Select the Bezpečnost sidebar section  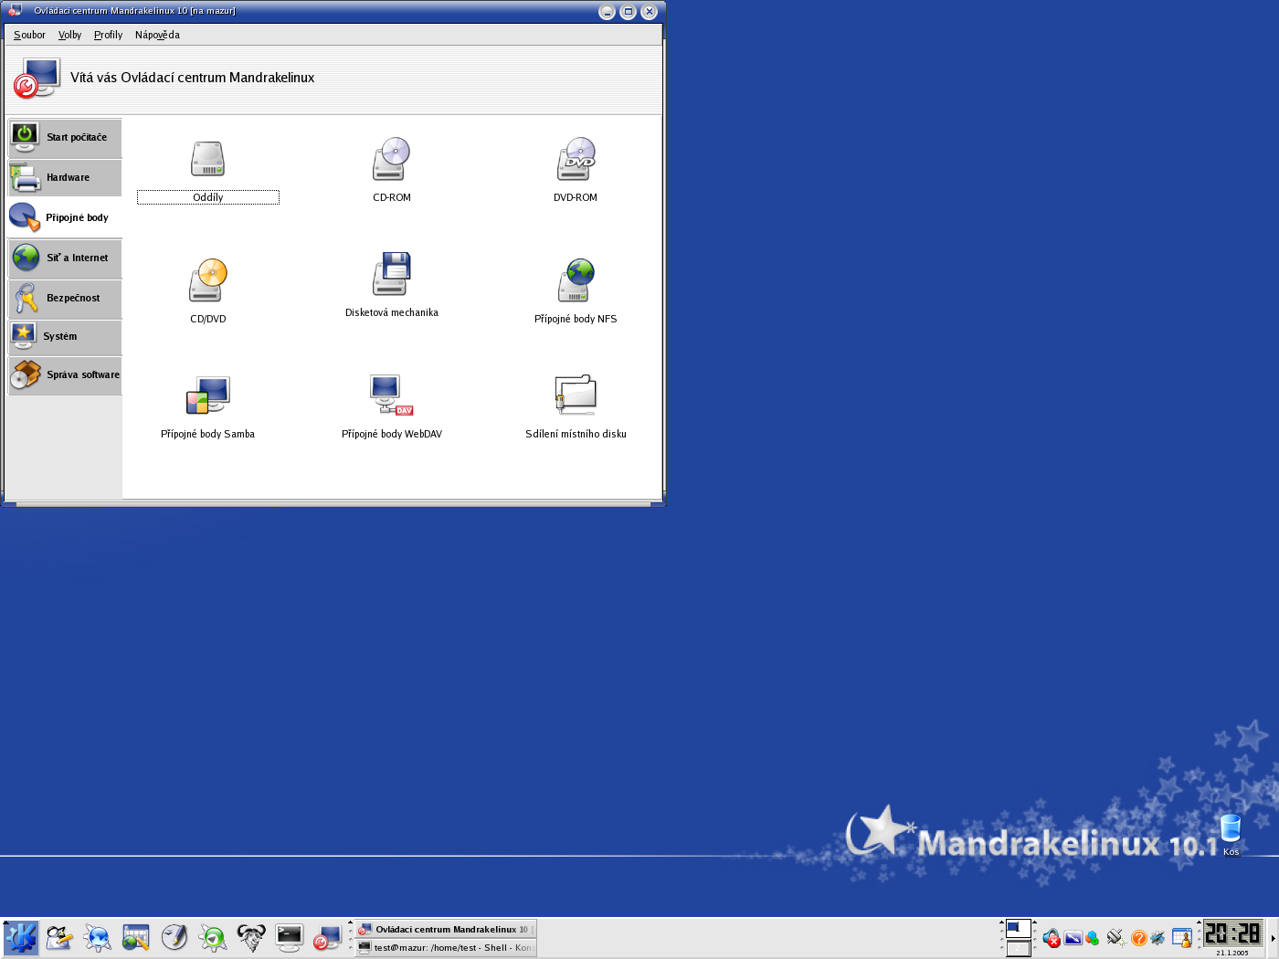65,298
